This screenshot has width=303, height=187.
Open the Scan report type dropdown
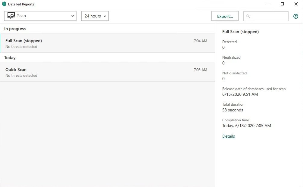[40, 16]
